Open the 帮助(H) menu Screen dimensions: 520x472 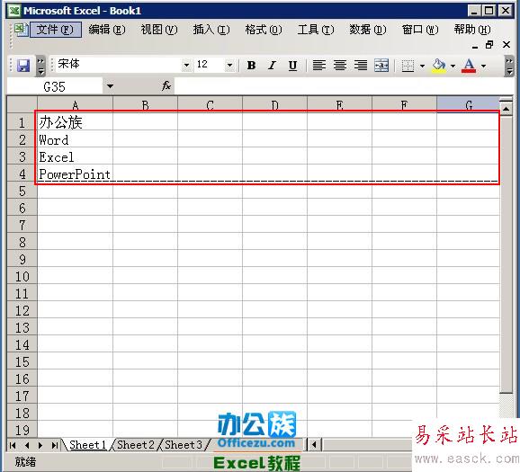click(x=472, y=30)
